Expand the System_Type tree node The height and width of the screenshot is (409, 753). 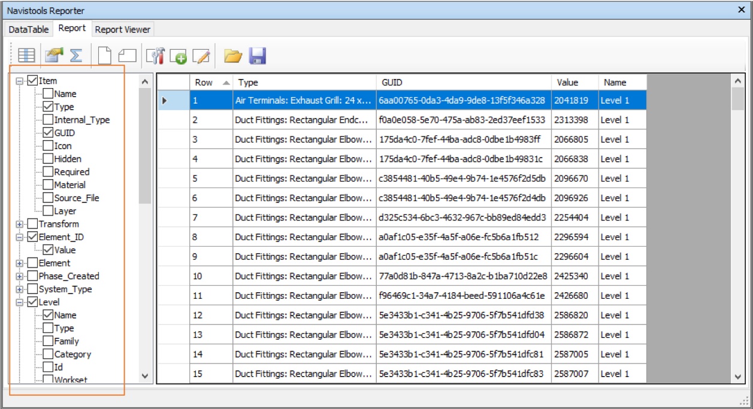pyautogui.click(x=20, y=289)
